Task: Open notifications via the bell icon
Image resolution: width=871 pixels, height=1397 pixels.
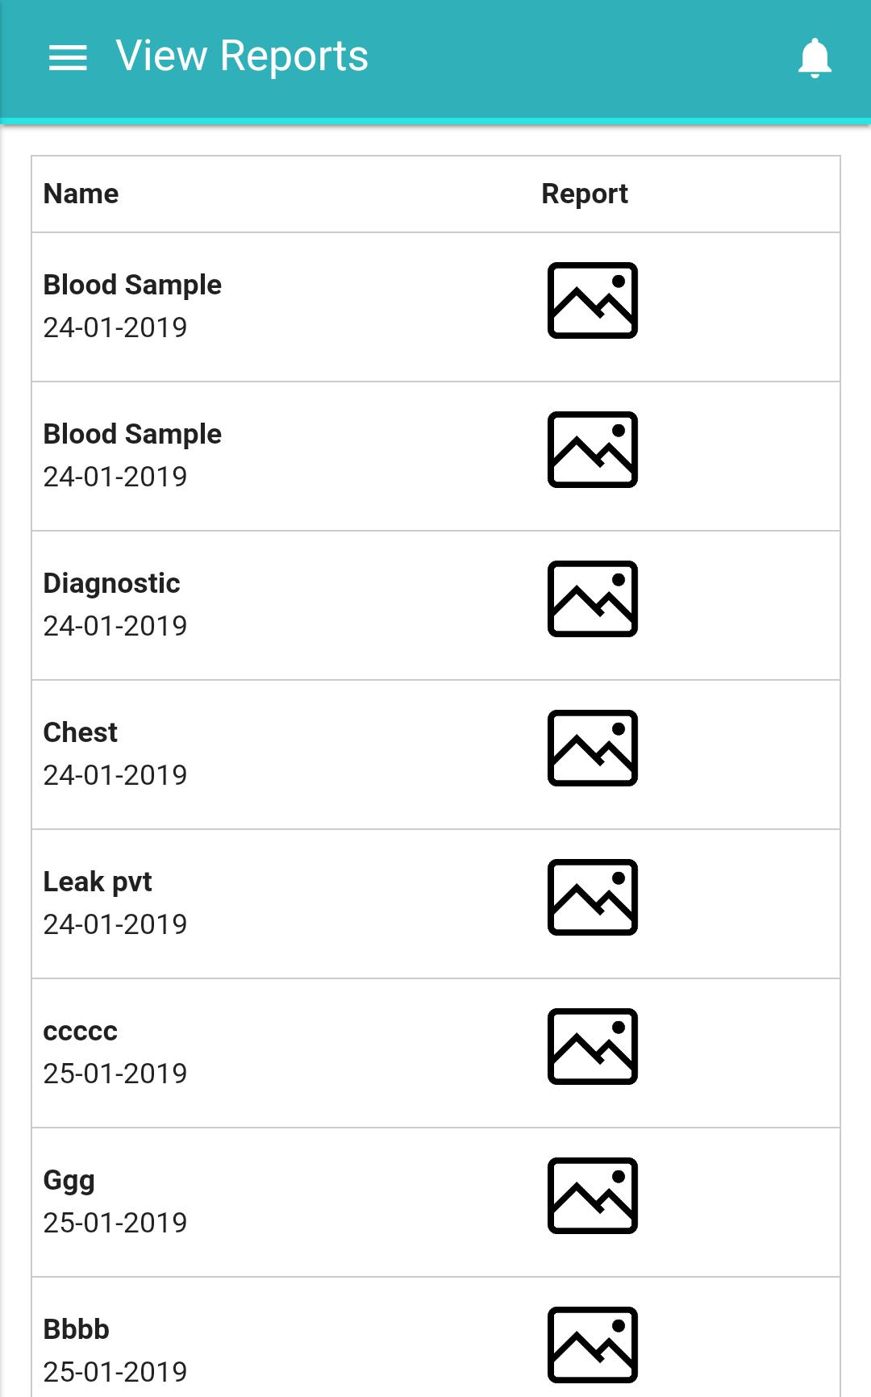Action: (x=815, y=58)
